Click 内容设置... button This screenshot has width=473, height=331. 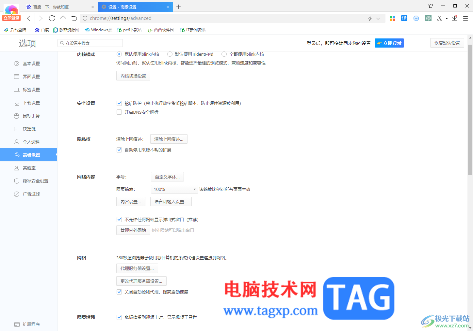click(131, 202)
